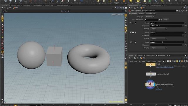The width and height of the screenshot is (188, 106).
Task: Click the magnifier icon in network toolbar
Action: click(184, 61)
